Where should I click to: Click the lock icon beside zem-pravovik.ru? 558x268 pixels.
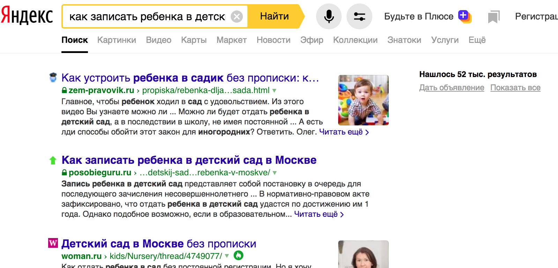coord(64,90)
